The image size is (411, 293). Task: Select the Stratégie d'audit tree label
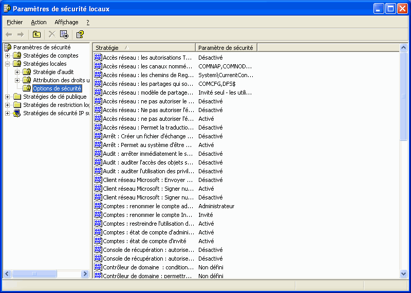[53, 72]
